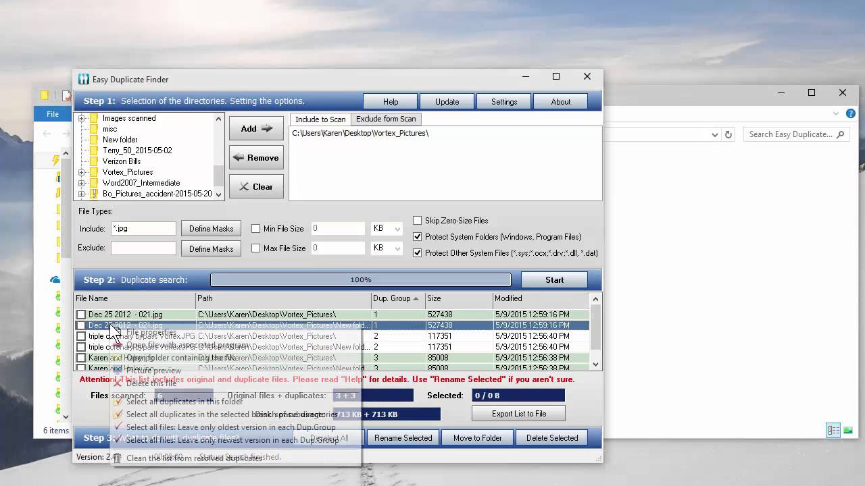The width and height of the screenshot is (865, 486).
Task: Click the refresh icon in Explorer address bar
Action: pyautogui.click(x=728, y=134)
